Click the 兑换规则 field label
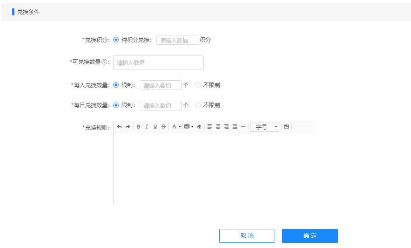This screenshot has height=248, width=411. click(x=96, y=128)
